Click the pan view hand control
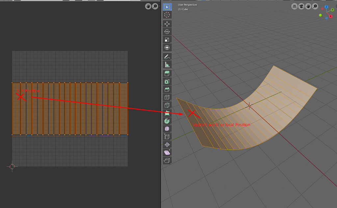 coord(308,6)
